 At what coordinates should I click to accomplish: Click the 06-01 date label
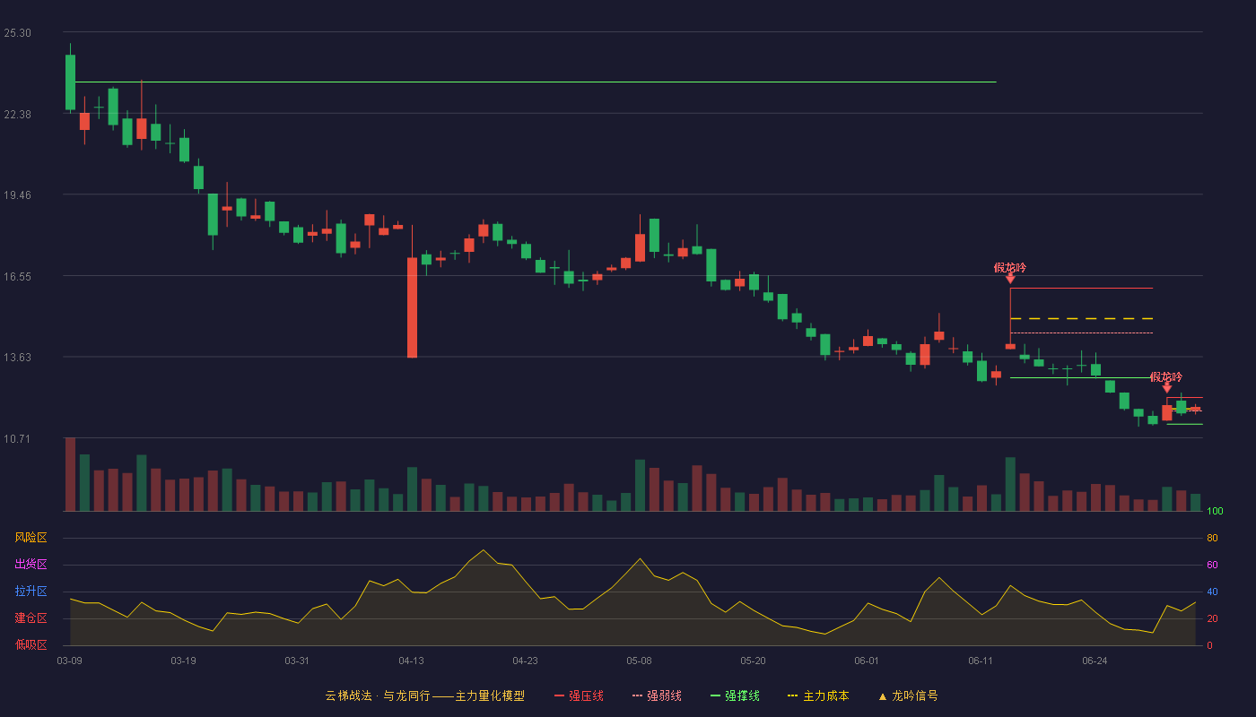pos(867,661)
